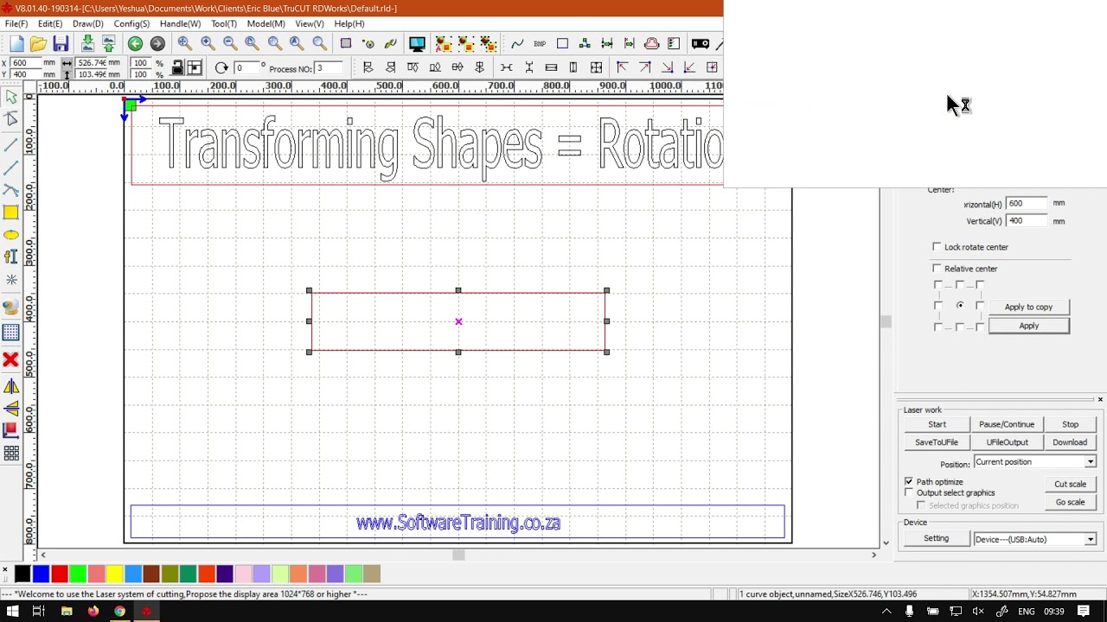Pick the yellow layer color swatch

pyautogui.click(x=115, y=574)
